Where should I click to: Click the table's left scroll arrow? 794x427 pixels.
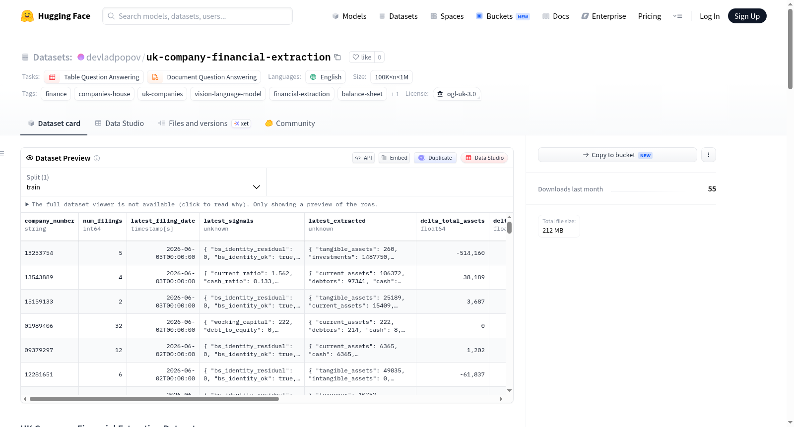25,399
